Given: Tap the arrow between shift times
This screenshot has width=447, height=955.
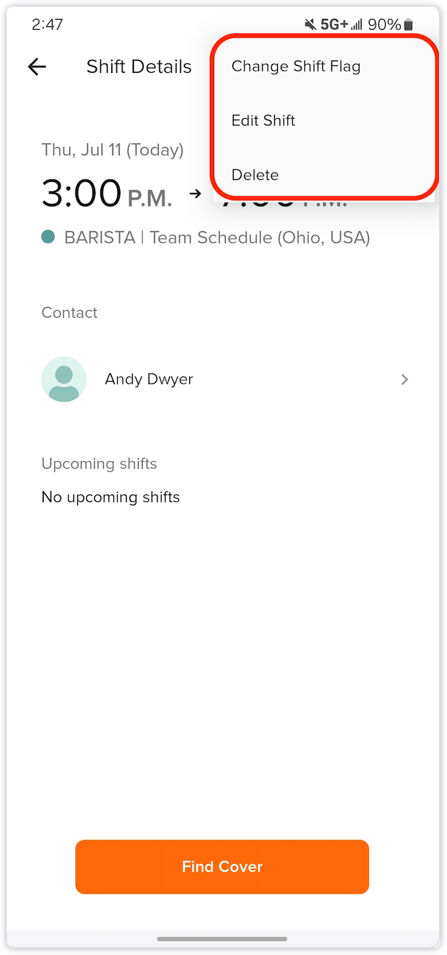Looking at the screenshot, I should tap(195, 194).
